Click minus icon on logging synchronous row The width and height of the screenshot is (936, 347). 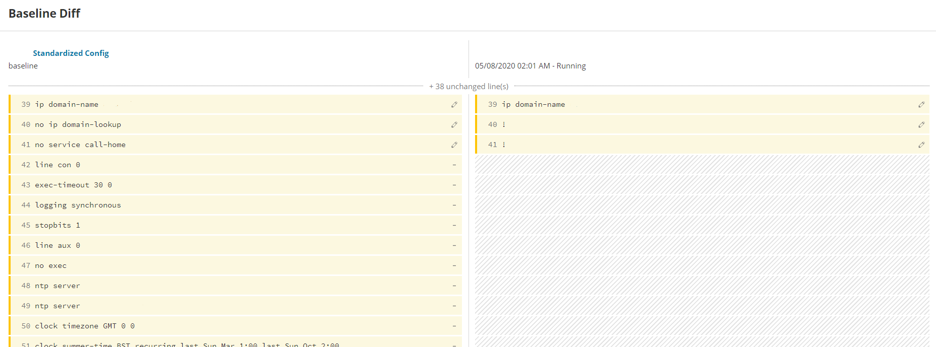click(454, 205)
